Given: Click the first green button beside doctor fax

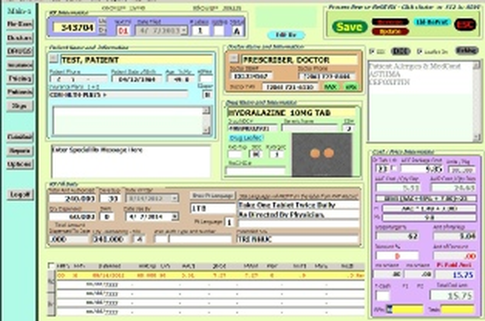Looking at the screenshot, I should click(x=330, y=87).
